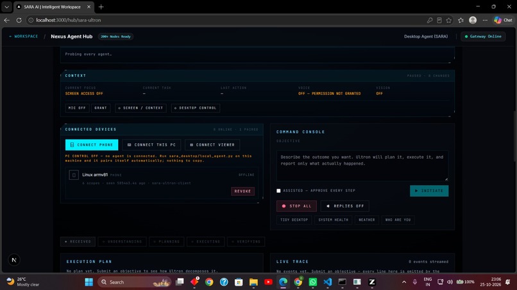Open Copilot Chat button
Screen dimensions: 517x290
503,20
